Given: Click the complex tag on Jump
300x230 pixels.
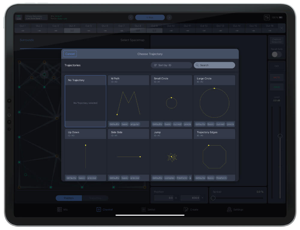Looking at the screenshot, I should (x=169, y=178).
